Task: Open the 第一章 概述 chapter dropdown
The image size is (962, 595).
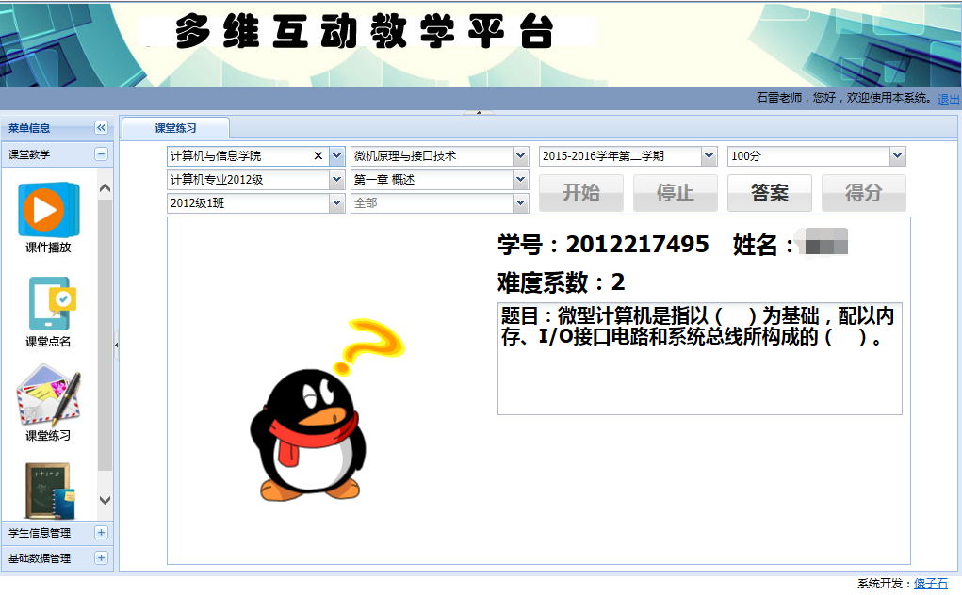Action: click(520, 180)
